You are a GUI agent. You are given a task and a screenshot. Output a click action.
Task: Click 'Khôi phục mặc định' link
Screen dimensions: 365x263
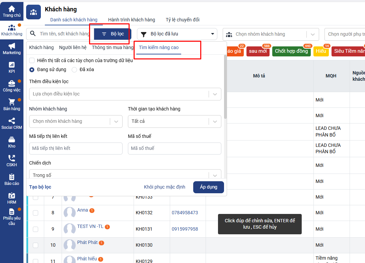164,187
